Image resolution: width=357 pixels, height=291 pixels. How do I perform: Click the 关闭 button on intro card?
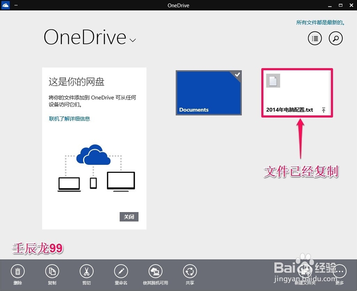(x=129, y=217)
